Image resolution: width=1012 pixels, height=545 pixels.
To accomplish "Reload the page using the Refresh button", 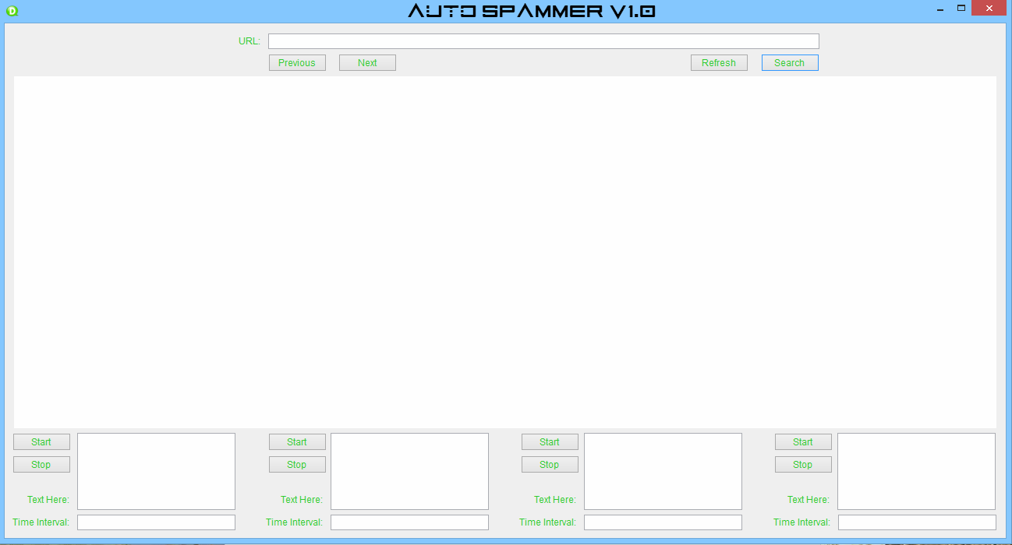I will 719,63.
